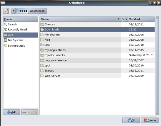Viewport: 161px width, 126px height.
Task: Select the my-applications folder name
Action: pos(55,50)
